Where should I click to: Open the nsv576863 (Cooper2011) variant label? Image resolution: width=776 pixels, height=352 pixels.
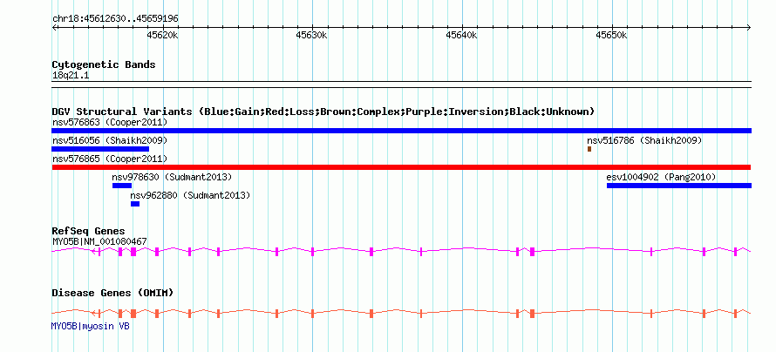coord(109,122)
